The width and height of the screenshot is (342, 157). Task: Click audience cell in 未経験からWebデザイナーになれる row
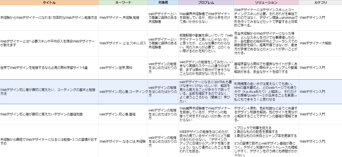pos(163,18)
